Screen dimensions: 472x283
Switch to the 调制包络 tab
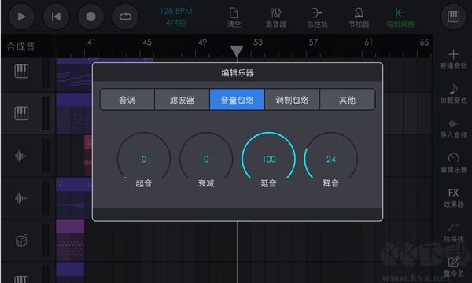[292, 100]
